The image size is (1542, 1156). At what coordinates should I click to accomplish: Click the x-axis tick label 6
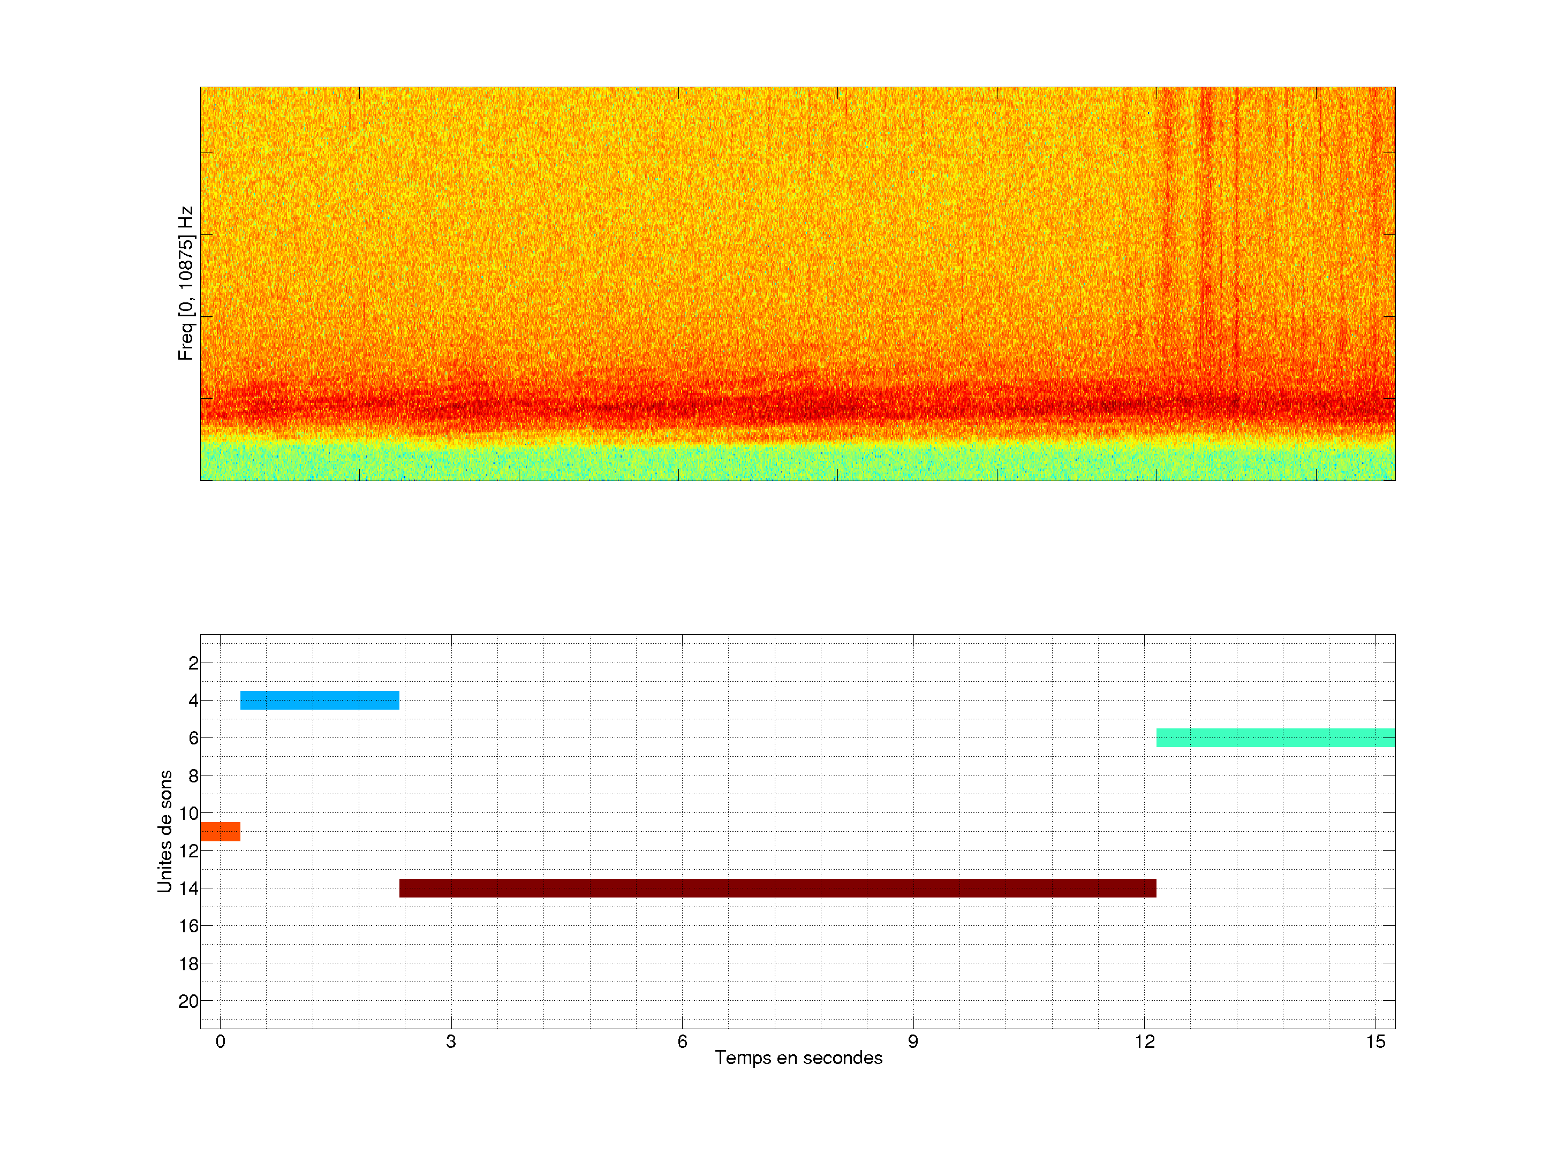(682, 1041)
